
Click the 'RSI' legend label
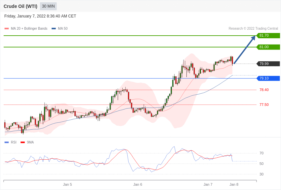click(14, 142)
